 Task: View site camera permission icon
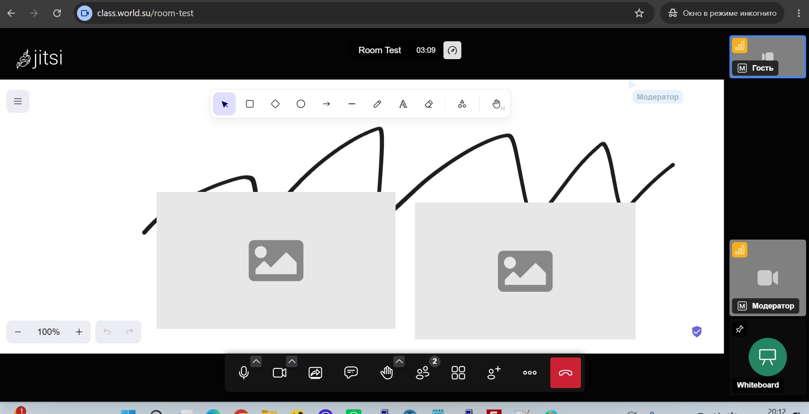(85, 13)
